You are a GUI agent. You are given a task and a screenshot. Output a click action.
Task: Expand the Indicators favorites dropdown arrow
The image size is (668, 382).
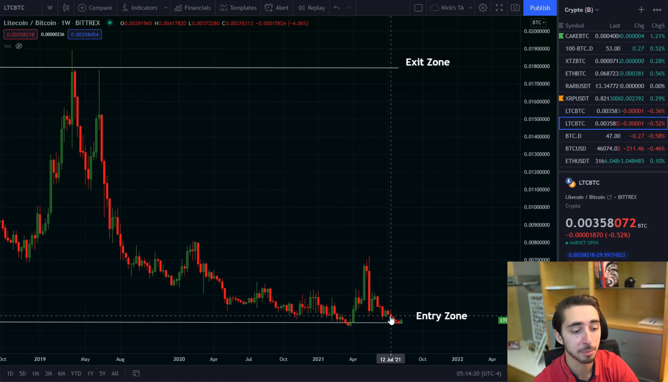[x=165, y=8]
